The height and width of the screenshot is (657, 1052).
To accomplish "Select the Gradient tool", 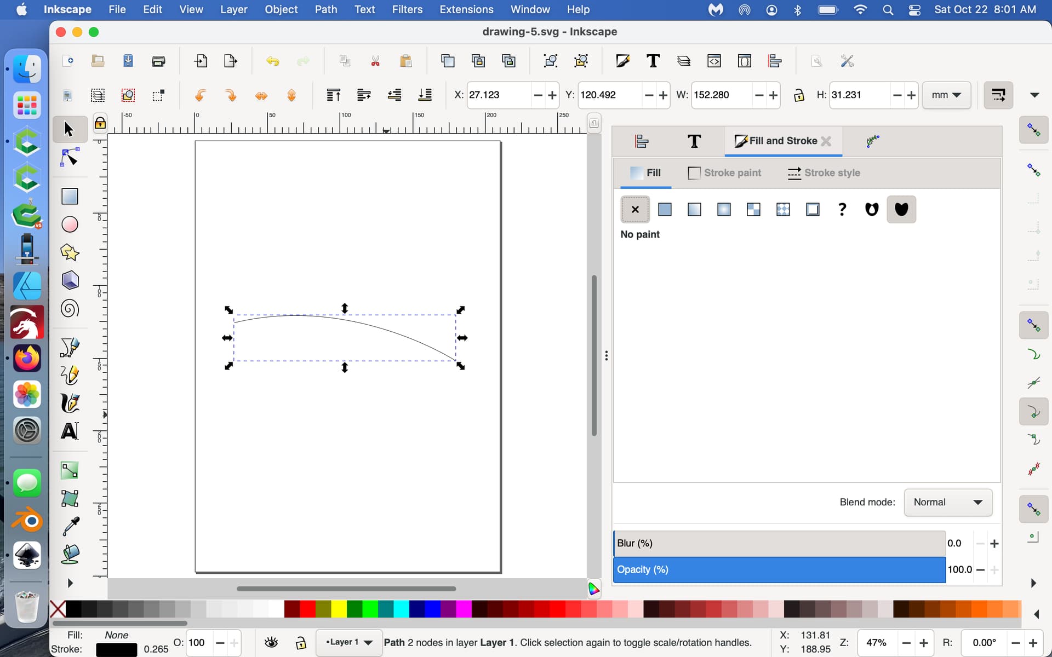I will [70, 470].
